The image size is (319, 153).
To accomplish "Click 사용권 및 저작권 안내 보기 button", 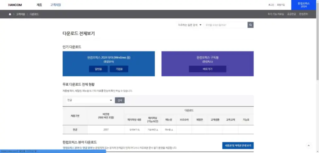I will (x=238, y=146).
